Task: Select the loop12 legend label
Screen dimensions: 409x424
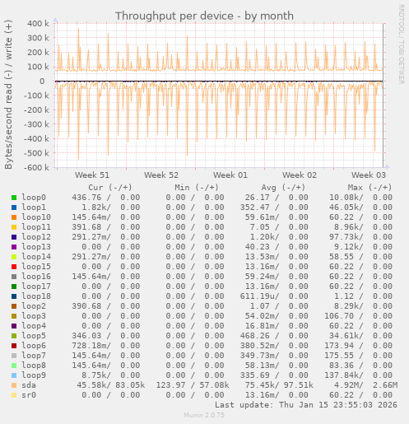Action: [x=36, y=237]
